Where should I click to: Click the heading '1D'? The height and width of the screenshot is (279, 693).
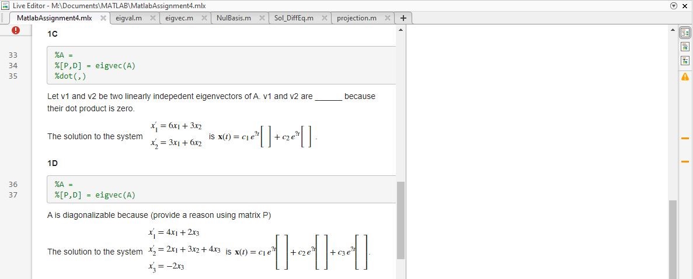coord(52,163)
